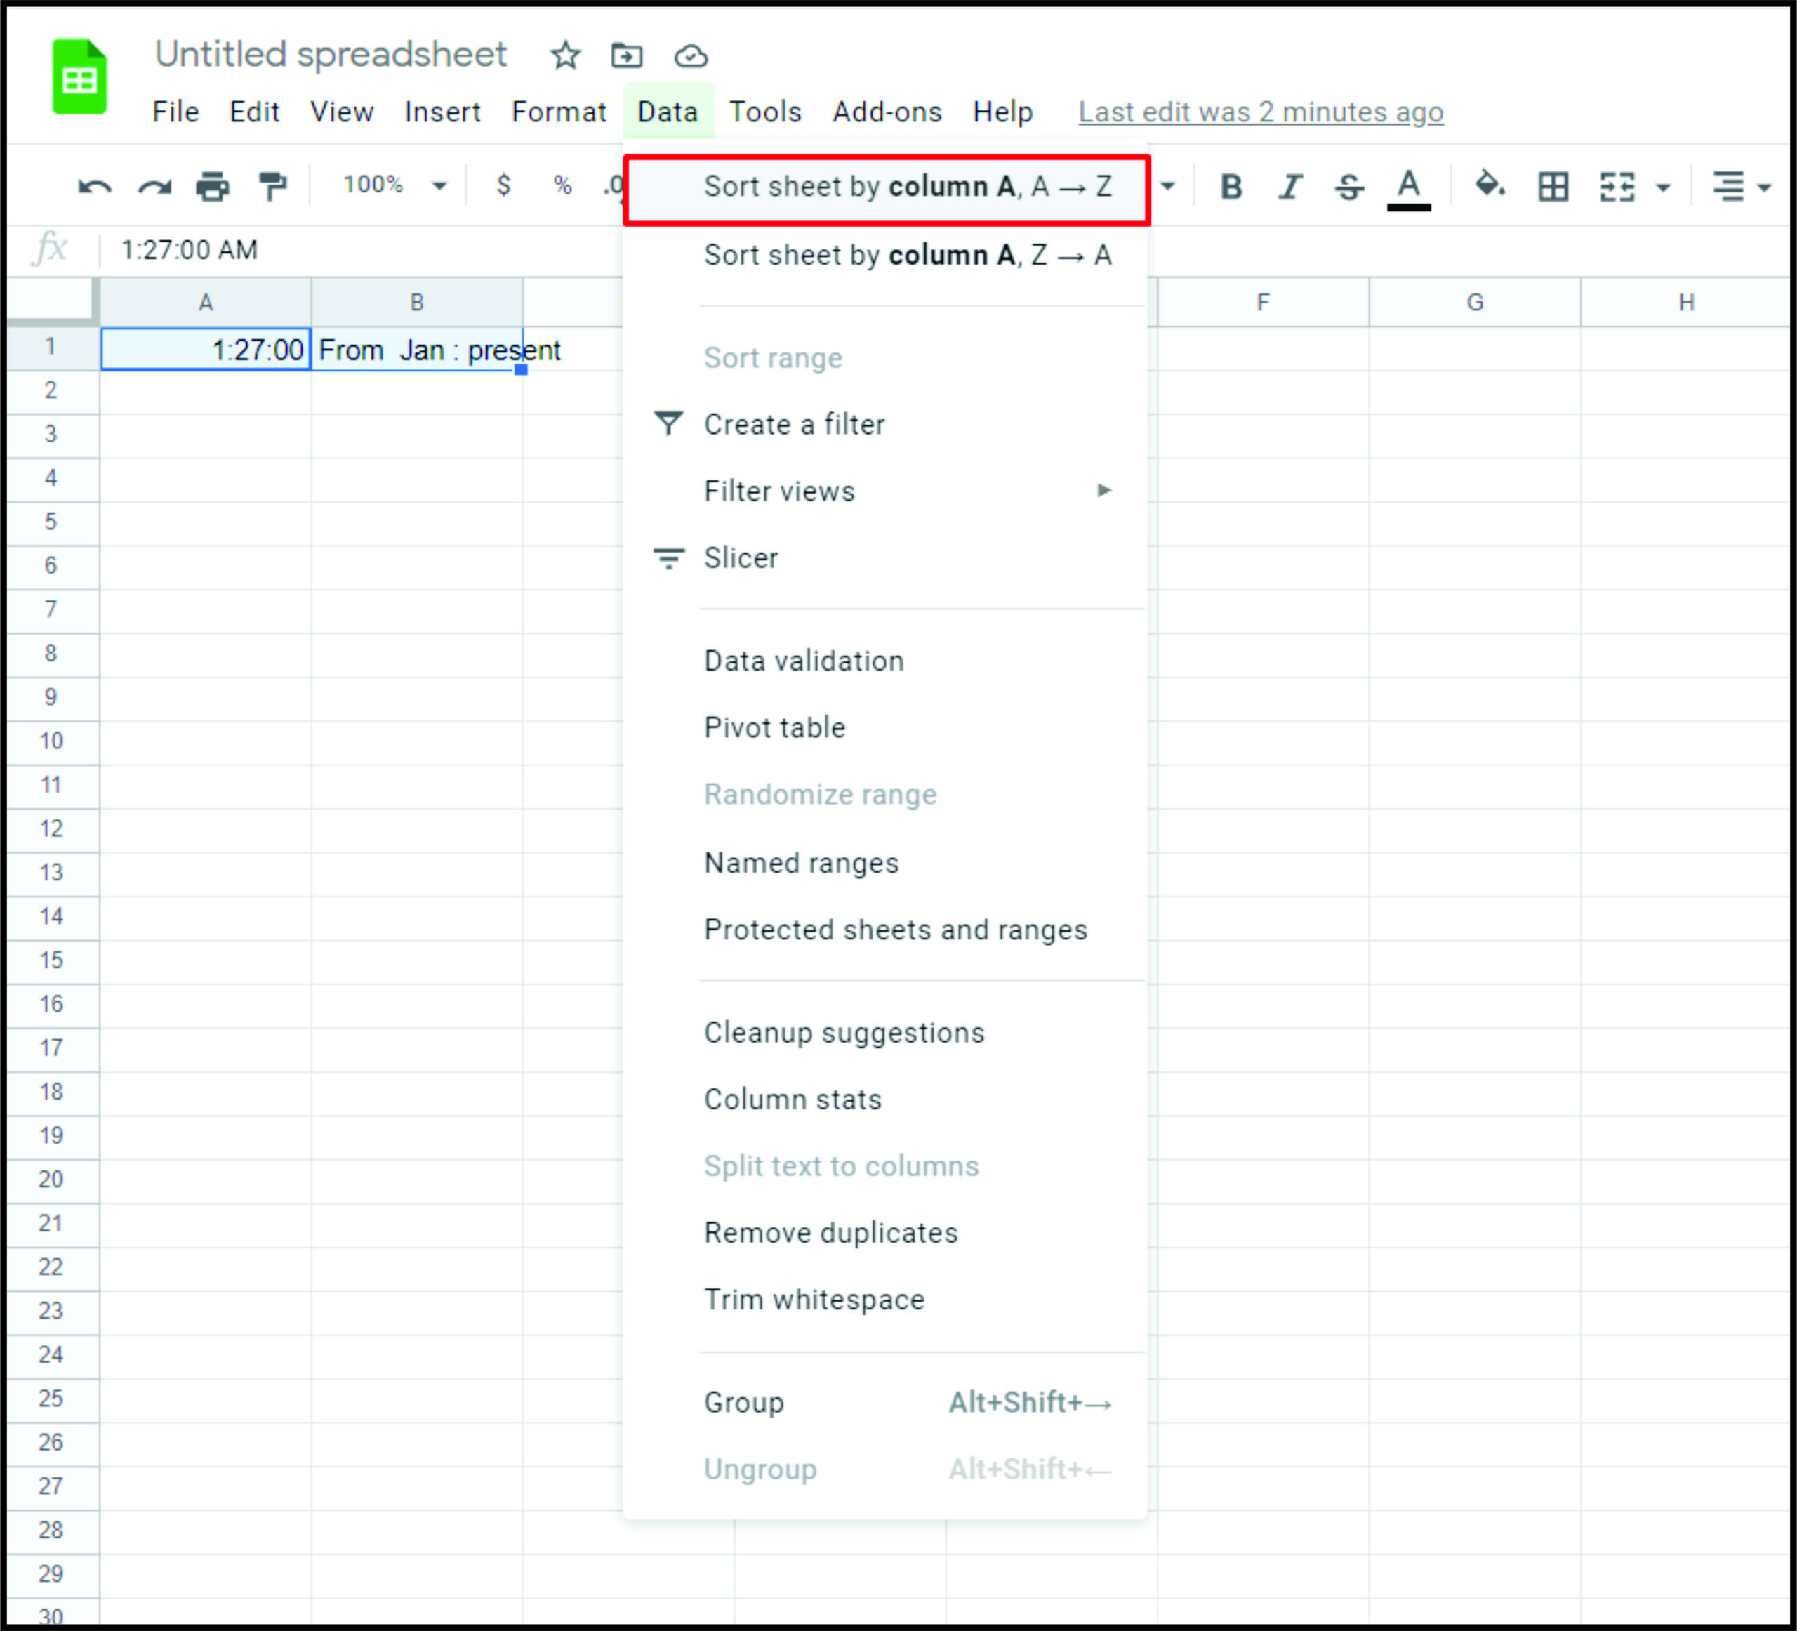Viewport: 1797px width, 1631px height.
Task: Click cell B1 containing From Jan text
Action: click(x=416, y=350)
